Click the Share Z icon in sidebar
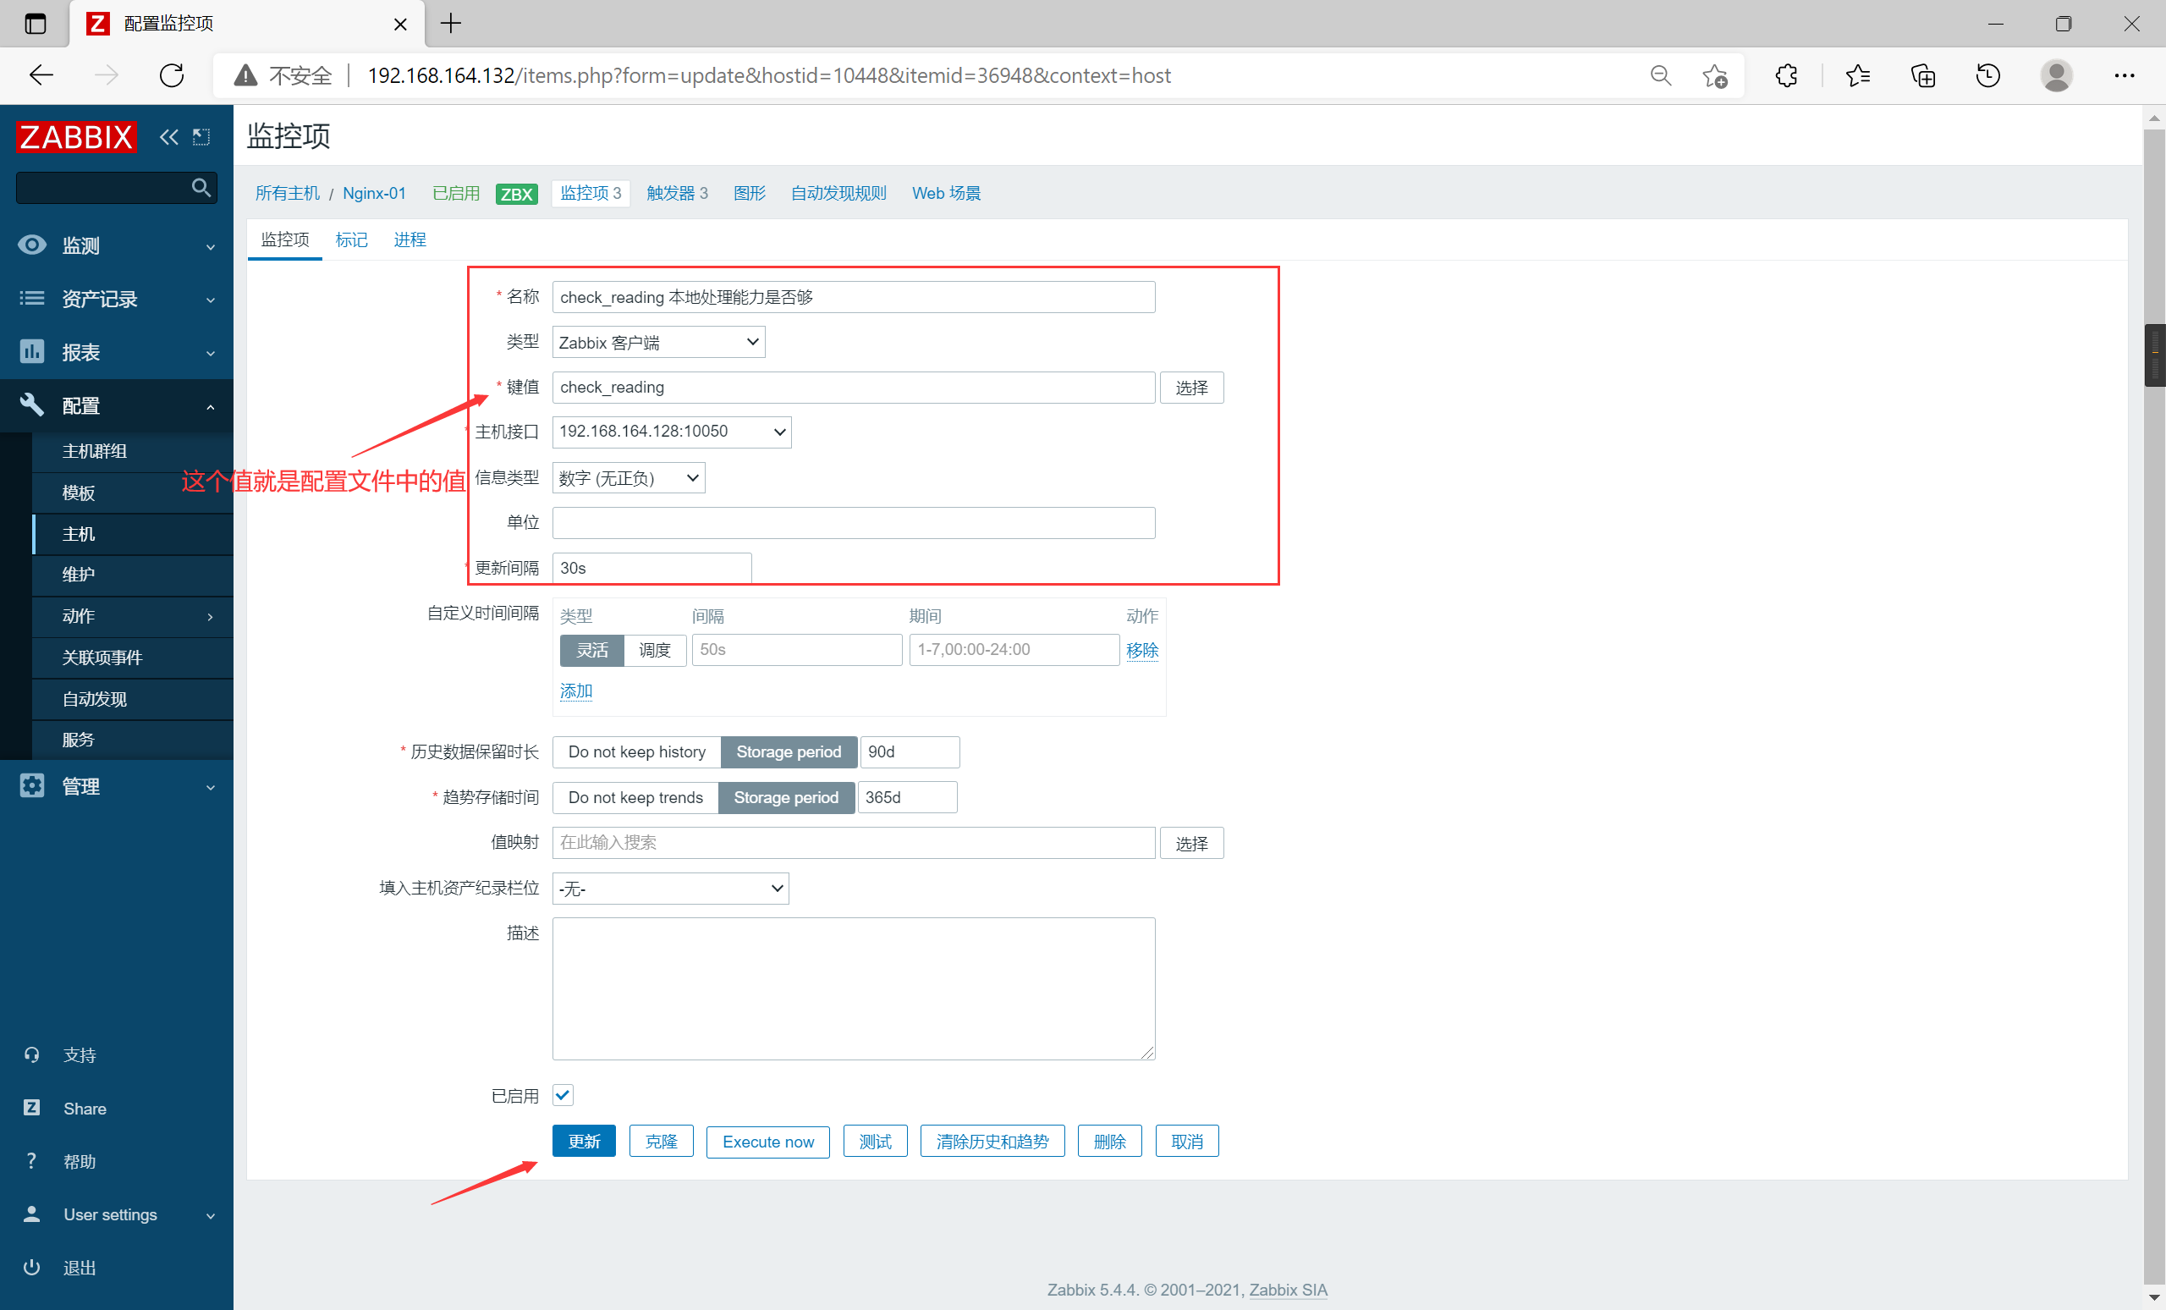 (x=31, y=1108)
